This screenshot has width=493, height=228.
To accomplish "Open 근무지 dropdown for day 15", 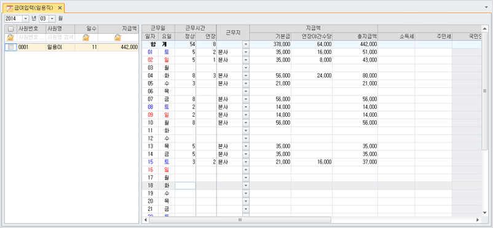I will point(246,162).
